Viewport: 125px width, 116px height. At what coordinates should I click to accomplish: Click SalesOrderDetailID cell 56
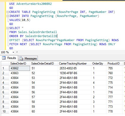pyautogui.click(x=44, y=92)
